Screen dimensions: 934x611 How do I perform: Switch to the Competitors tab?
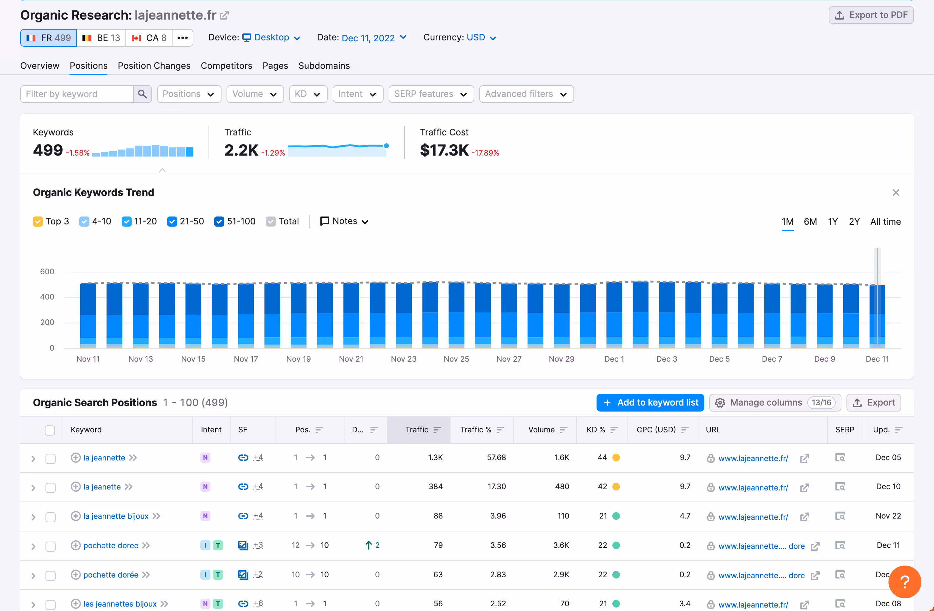click(x=226, y=65)
